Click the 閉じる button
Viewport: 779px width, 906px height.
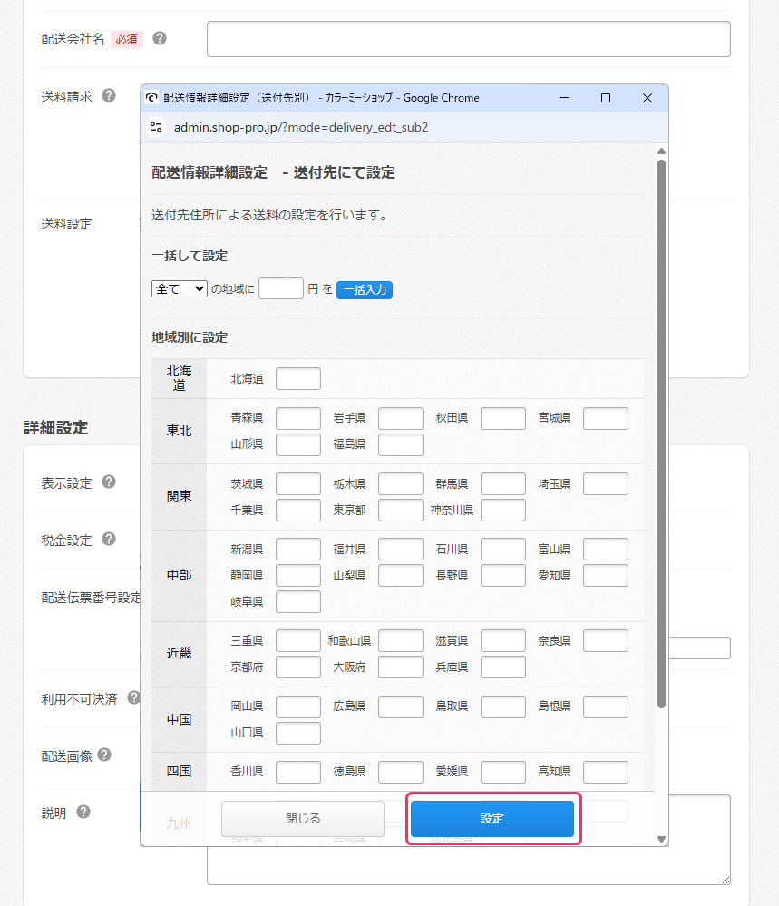pos(303,818)
